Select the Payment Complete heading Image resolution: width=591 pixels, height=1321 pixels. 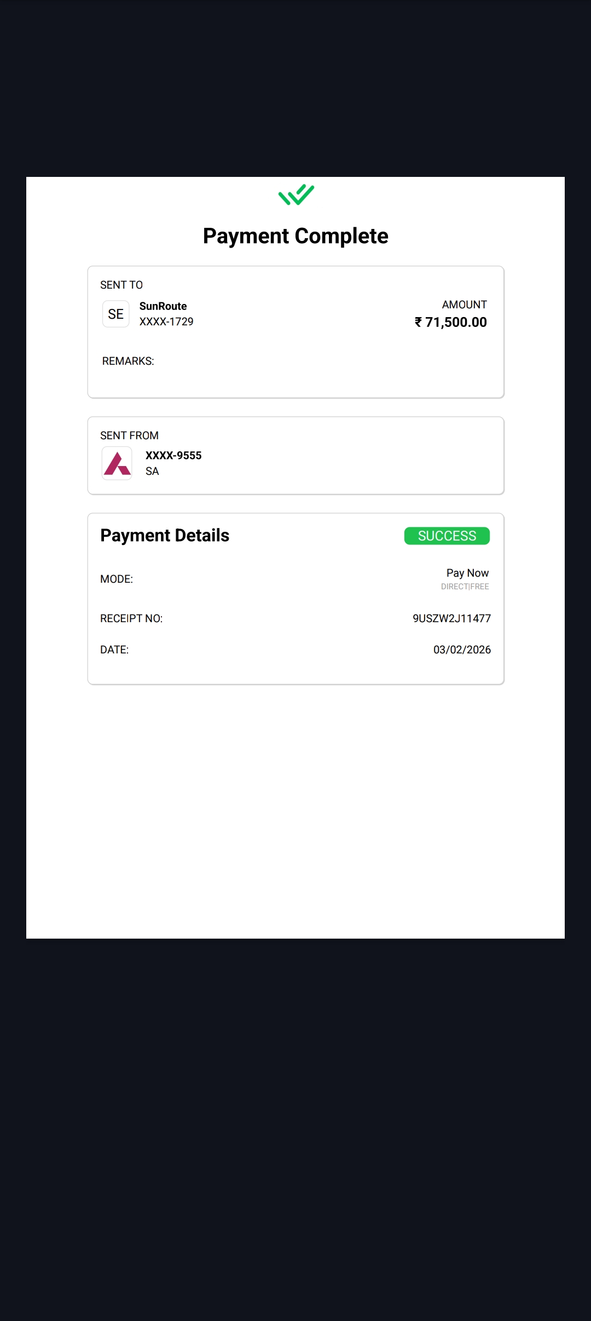pyautogui.click(x=296, y=236)
